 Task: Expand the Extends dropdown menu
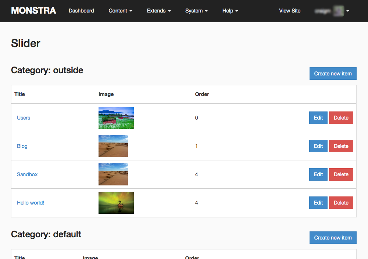click(158, 11)
